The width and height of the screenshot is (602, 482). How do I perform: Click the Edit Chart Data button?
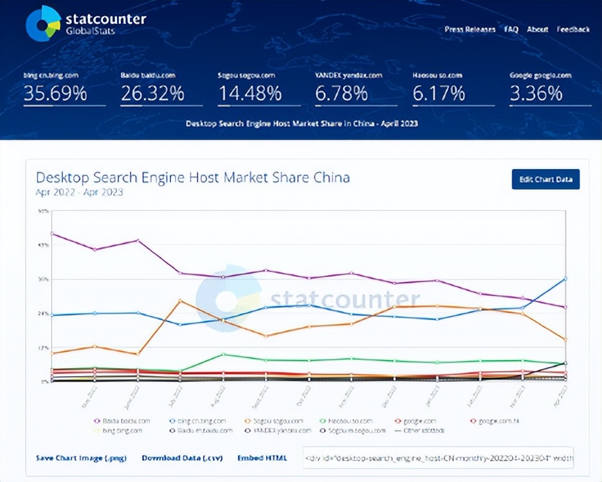tap(545, 179)
